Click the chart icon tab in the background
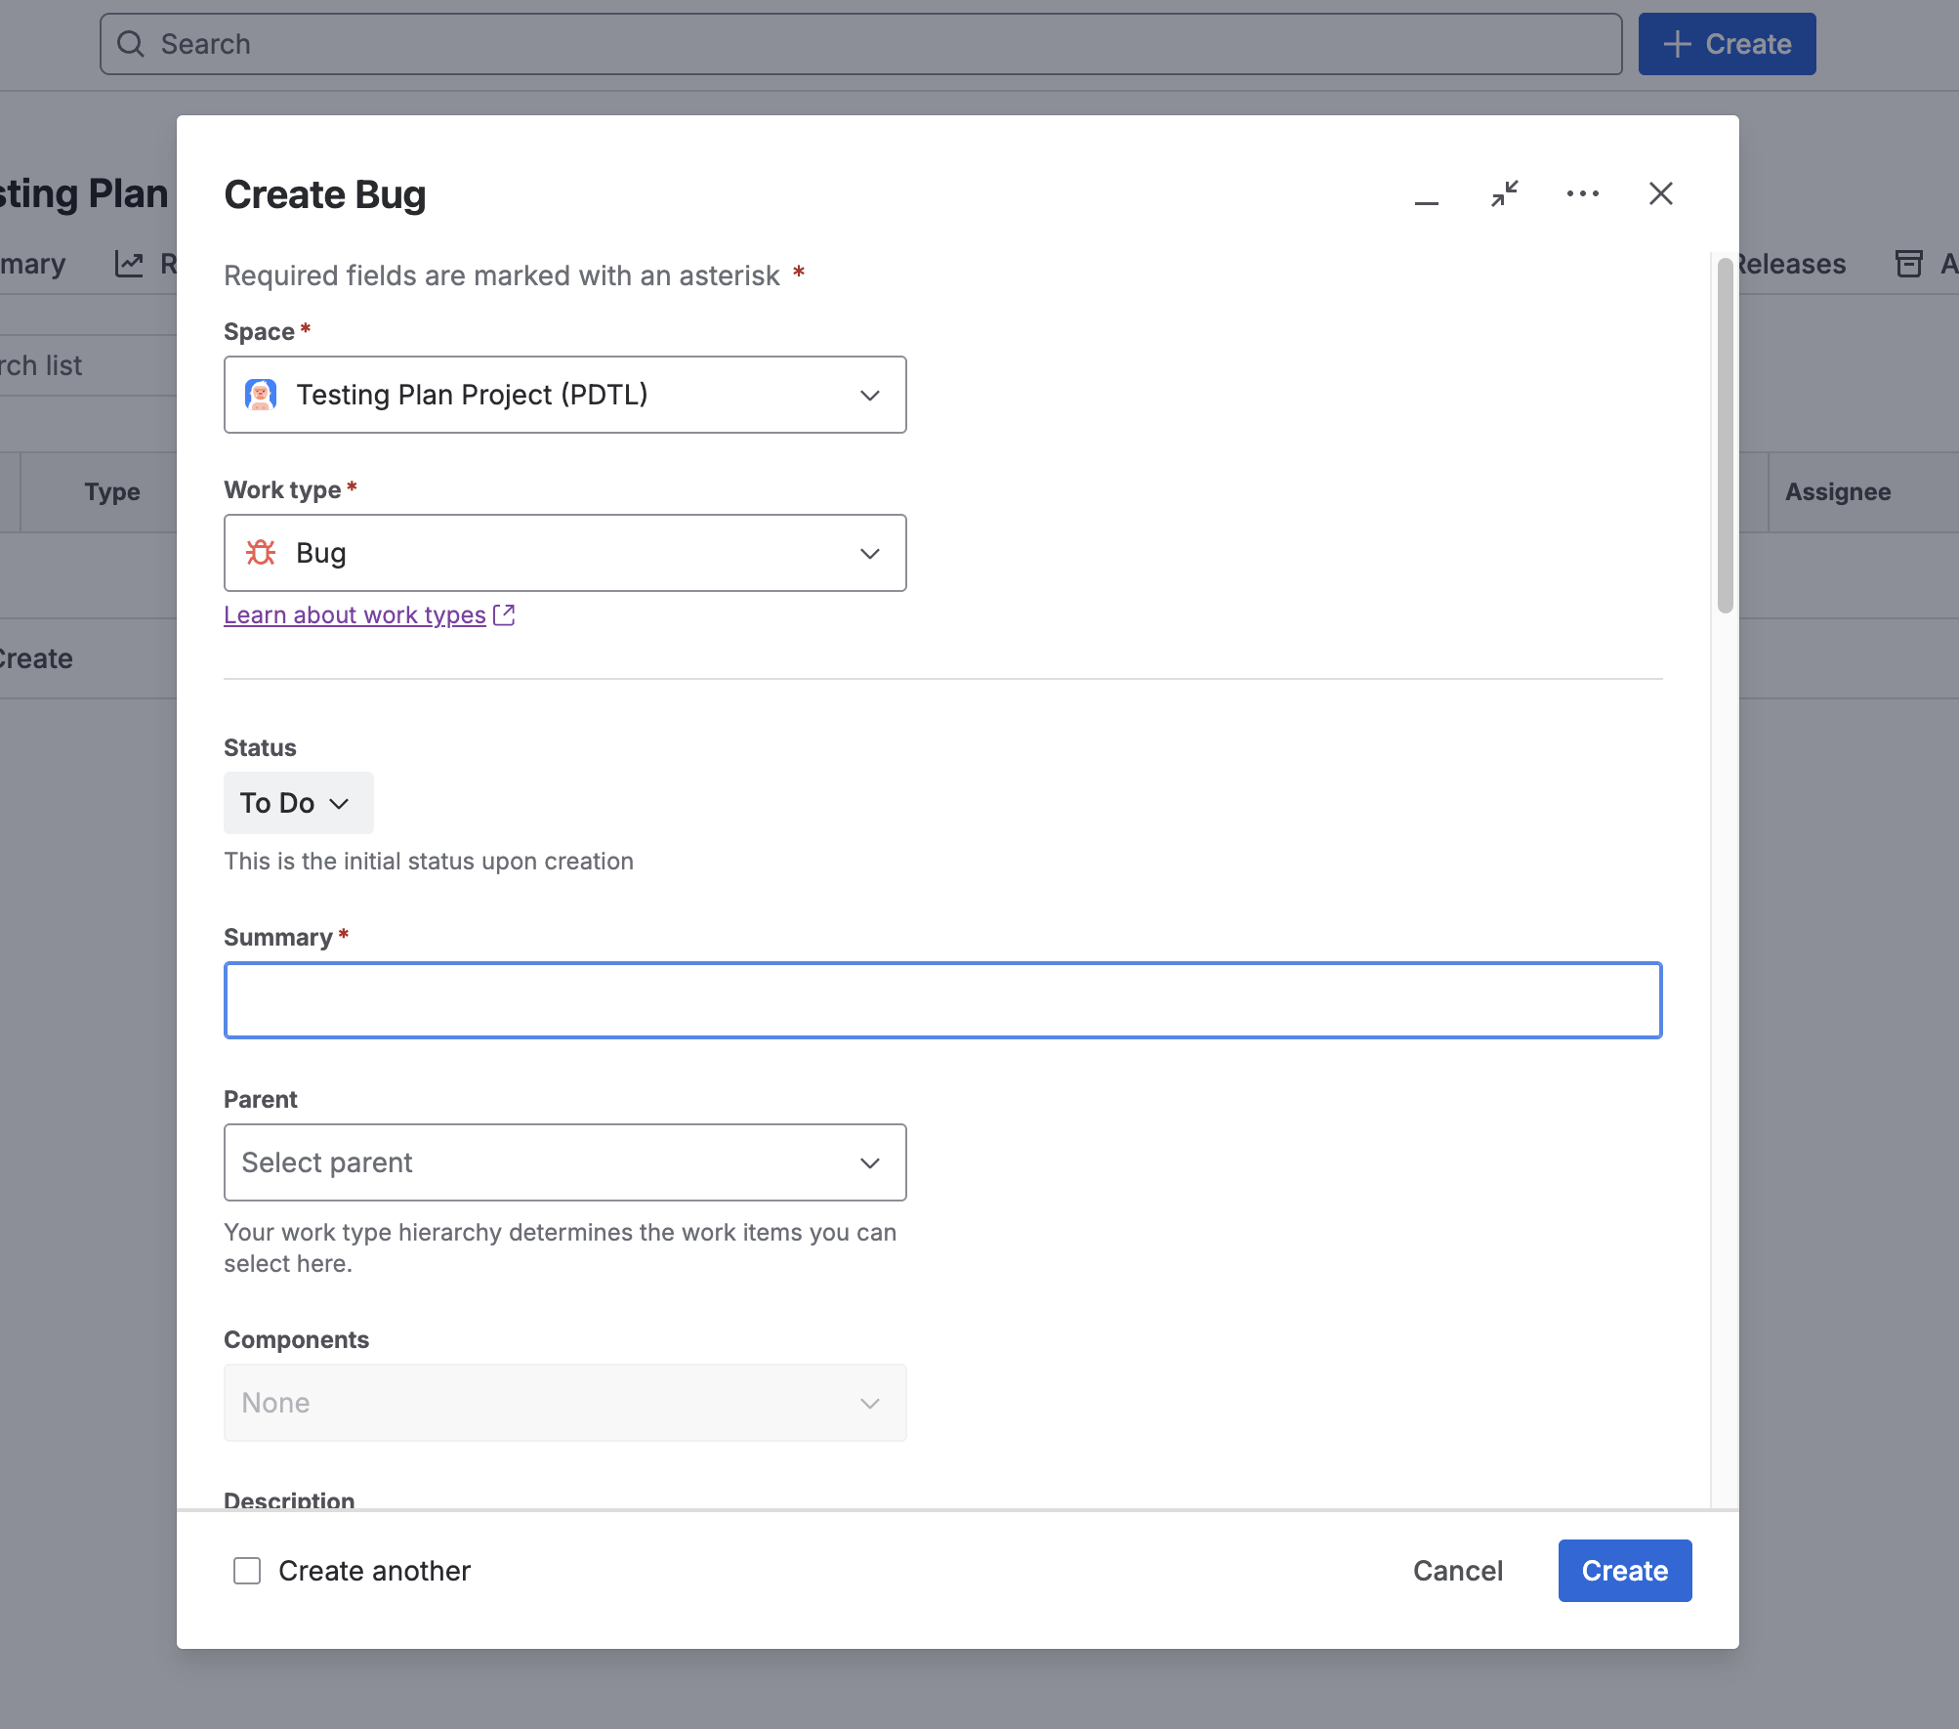1959x1729 pixels. coord(129,264)
